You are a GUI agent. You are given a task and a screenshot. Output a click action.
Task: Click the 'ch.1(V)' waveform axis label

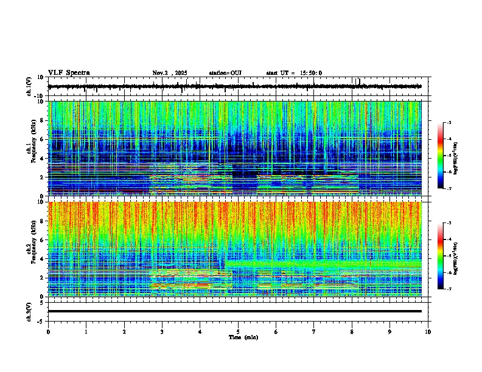[x=29, y=86]
